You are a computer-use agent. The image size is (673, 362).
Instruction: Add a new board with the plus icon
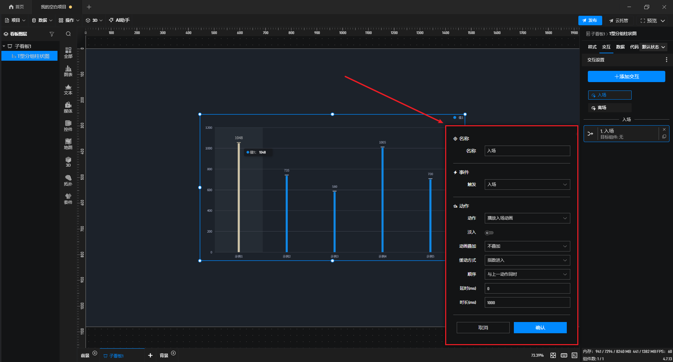pyautogui.click(x=150, y=355)
